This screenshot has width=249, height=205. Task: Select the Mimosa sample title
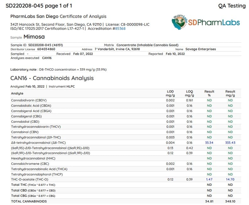click(x=34, y=37)
